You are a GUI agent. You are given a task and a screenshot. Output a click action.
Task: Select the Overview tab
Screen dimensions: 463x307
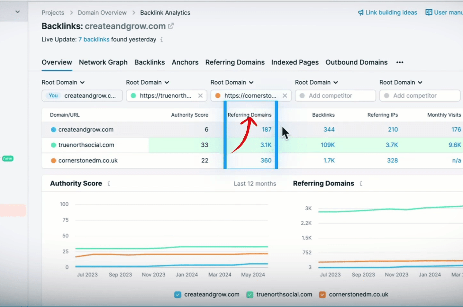coord(57,62)
